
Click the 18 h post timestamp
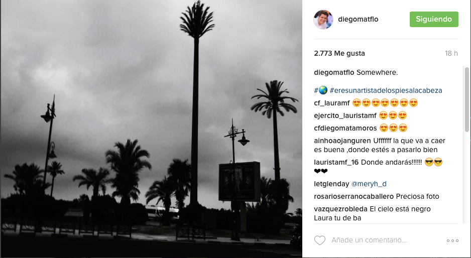coord(451,54)
